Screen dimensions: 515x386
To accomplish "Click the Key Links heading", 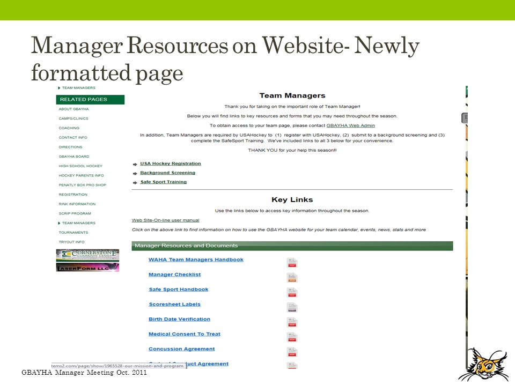I will pyautogui.click(x=292, y=199).
